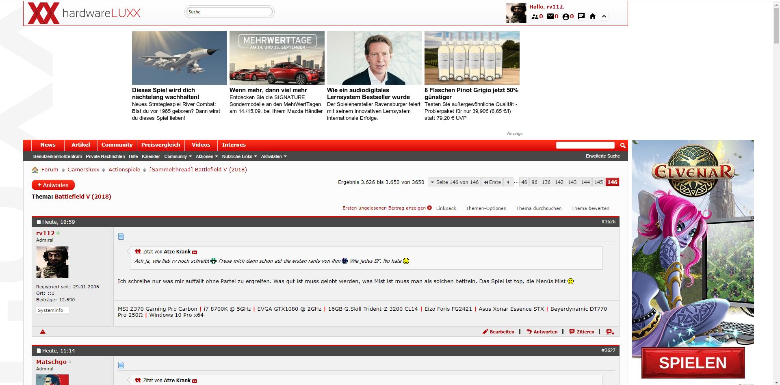Click Gamersluxx in the breadcrumb
The height and width of the screenshot is (385, 780).
coord(83,170)
